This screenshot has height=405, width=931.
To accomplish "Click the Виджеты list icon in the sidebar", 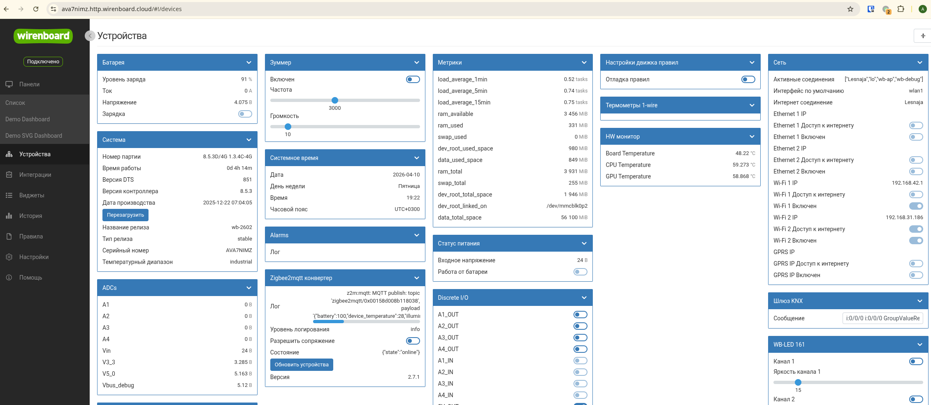I will [9, 195].
